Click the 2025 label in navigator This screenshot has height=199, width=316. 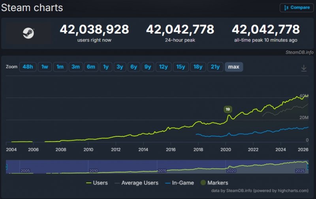coord(300,171)
